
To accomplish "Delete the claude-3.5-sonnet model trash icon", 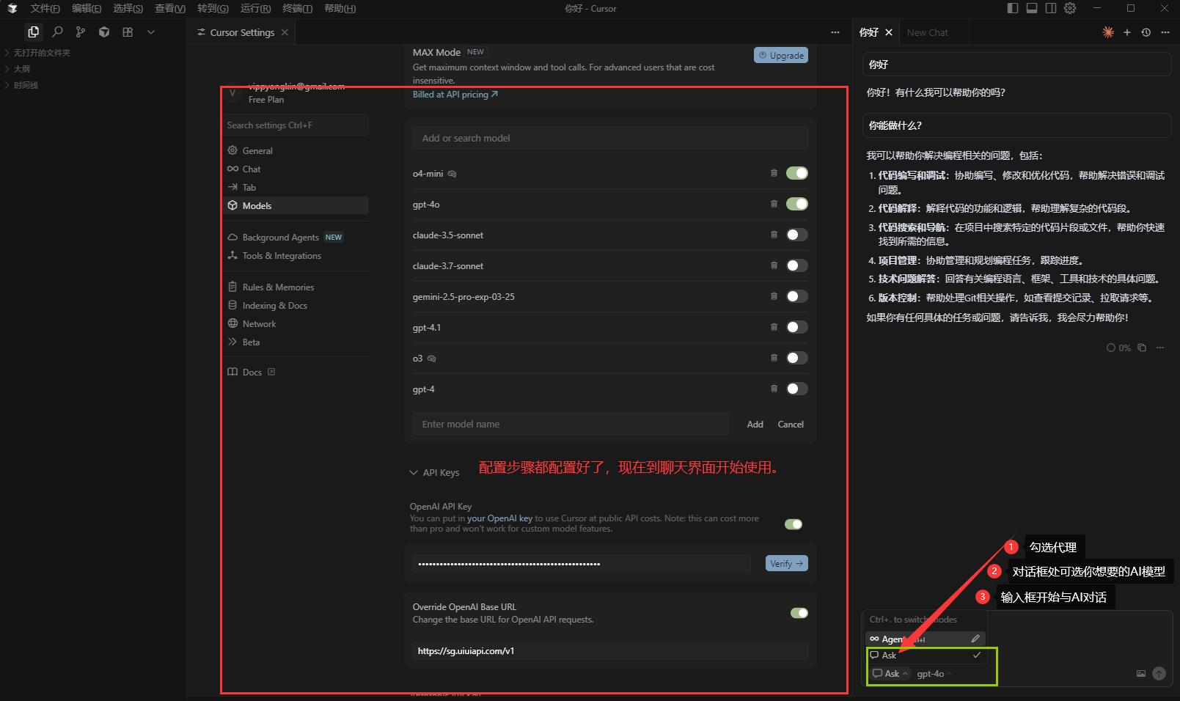I will (x=774, y=235).
